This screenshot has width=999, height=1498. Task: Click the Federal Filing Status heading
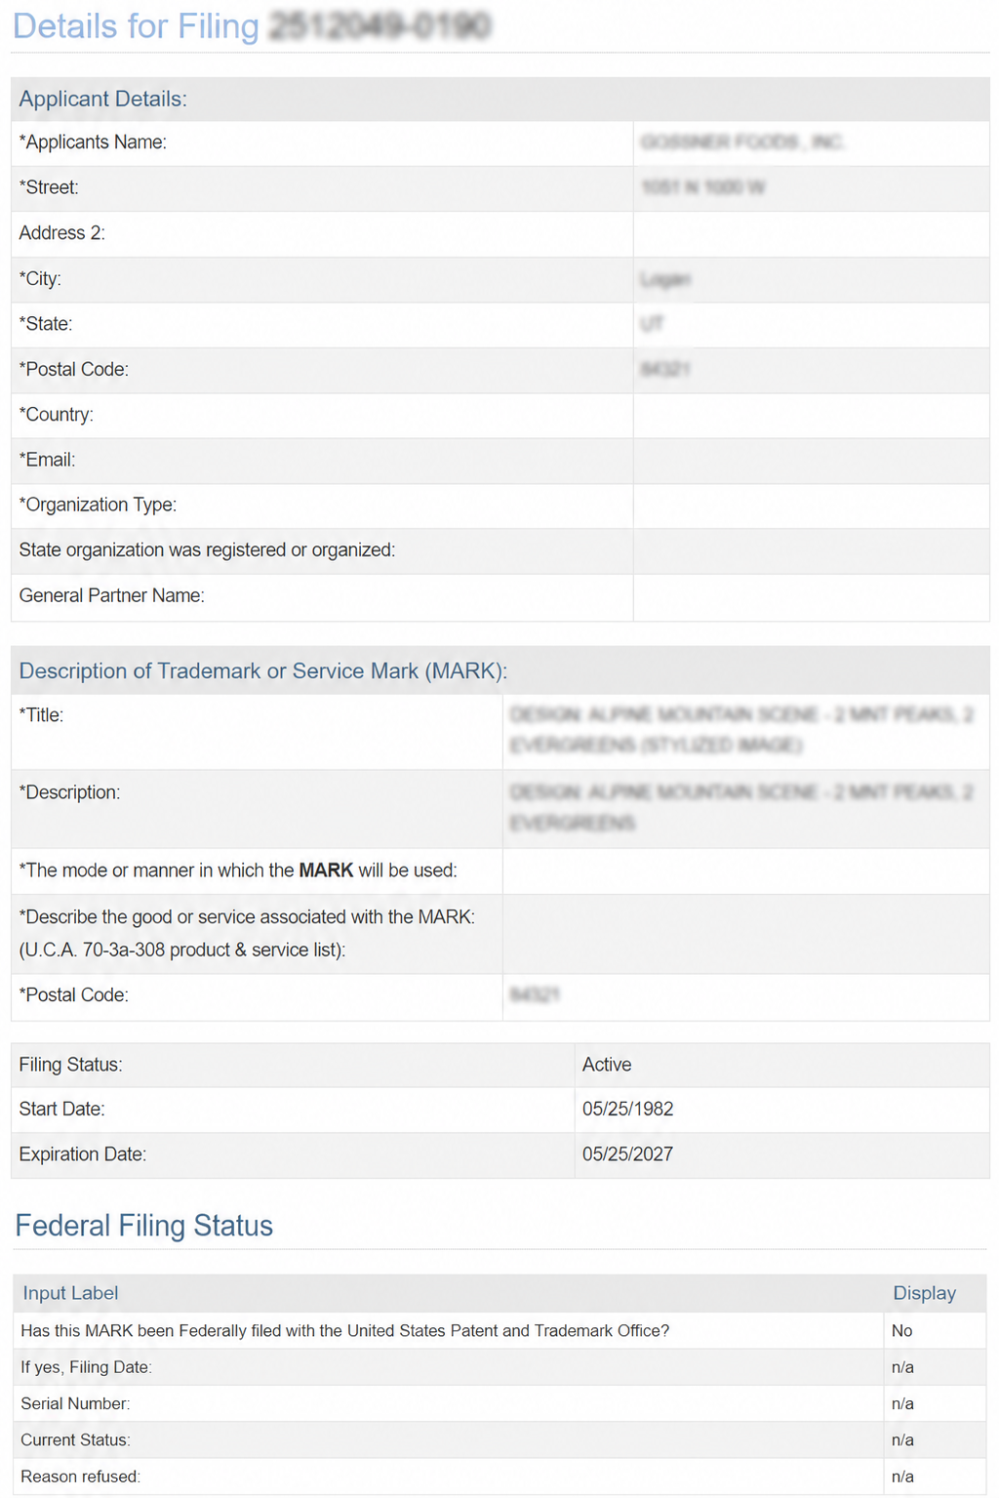coord(144,1226)
